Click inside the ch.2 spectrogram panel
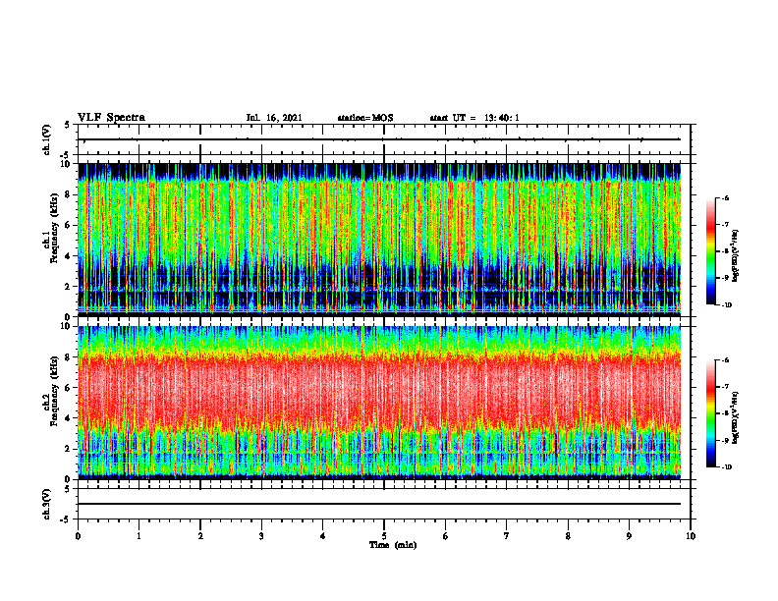 click(379, 403)
